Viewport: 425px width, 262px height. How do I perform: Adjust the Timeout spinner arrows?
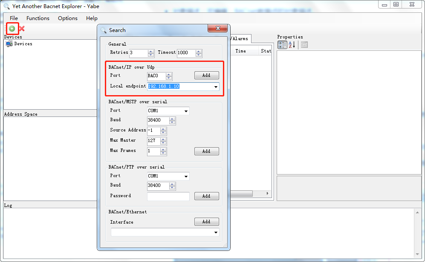point(199,53)
